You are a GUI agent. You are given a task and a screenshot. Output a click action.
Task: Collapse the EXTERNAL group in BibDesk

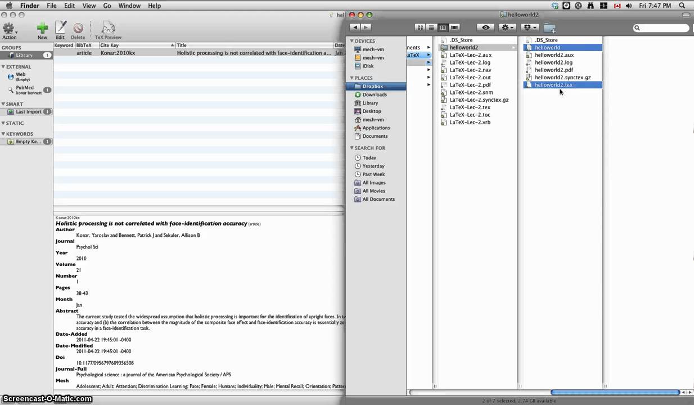[x=3, y=67]
